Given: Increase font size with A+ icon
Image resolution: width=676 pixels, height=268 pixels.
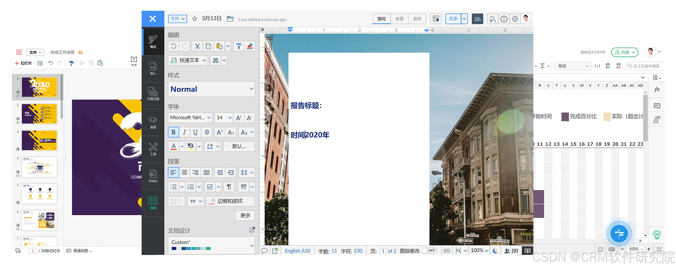Looking at the screenshot, I should pyautogui.click(x=239, y=118).
